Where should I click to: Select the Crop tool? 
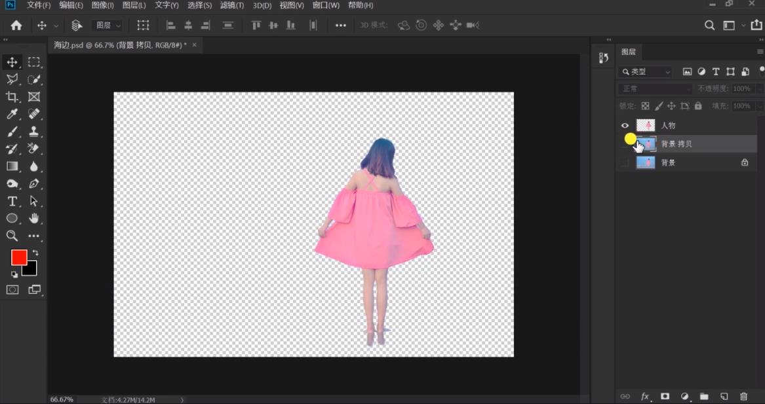(12, 97)
